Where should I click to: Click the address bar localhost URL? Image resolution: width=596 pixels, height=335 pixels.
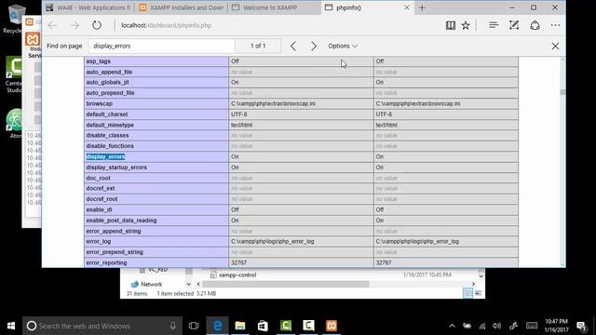[166, 25]
